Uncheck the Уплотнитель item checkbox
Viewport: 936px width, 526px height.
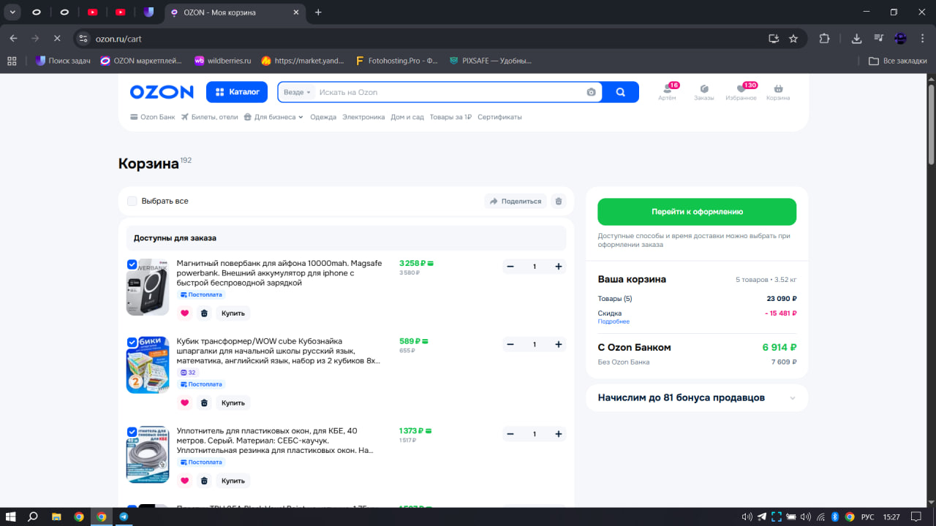[132, 432]
